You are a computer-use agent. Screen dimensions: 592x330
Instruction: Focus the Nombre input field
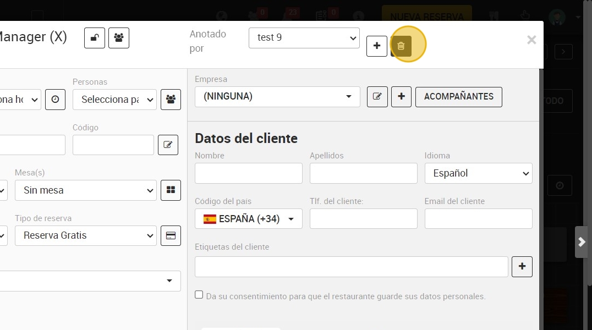(x=249, y=173)
